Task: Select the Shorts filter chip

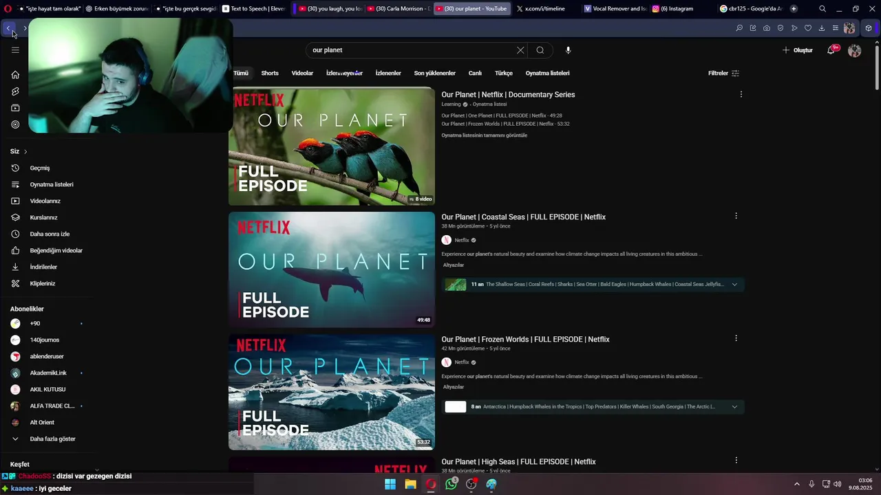Action: tap(270, 73)
